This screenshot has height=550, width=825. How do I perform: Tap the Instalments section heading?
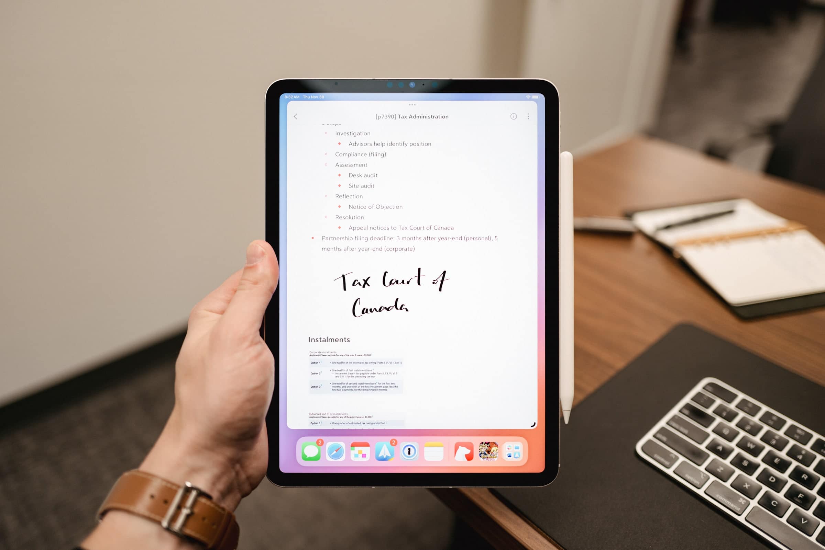[329, 340]
